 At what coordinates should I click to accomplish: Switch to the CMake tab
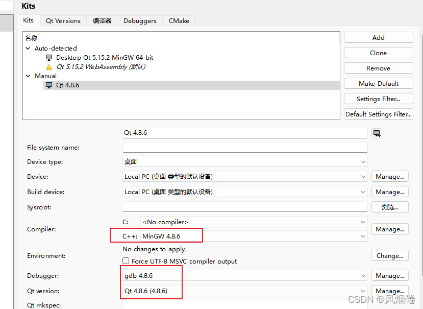point(179,21)
